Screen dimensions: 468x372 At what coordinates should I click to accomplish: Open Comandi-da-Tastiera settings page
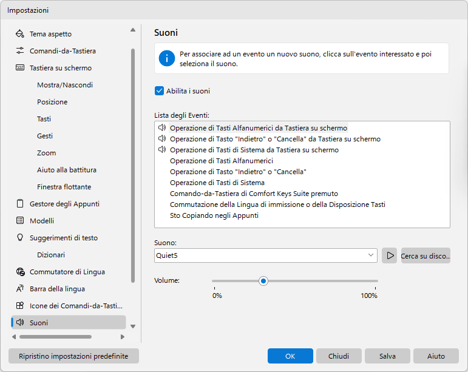pos(63,51)
